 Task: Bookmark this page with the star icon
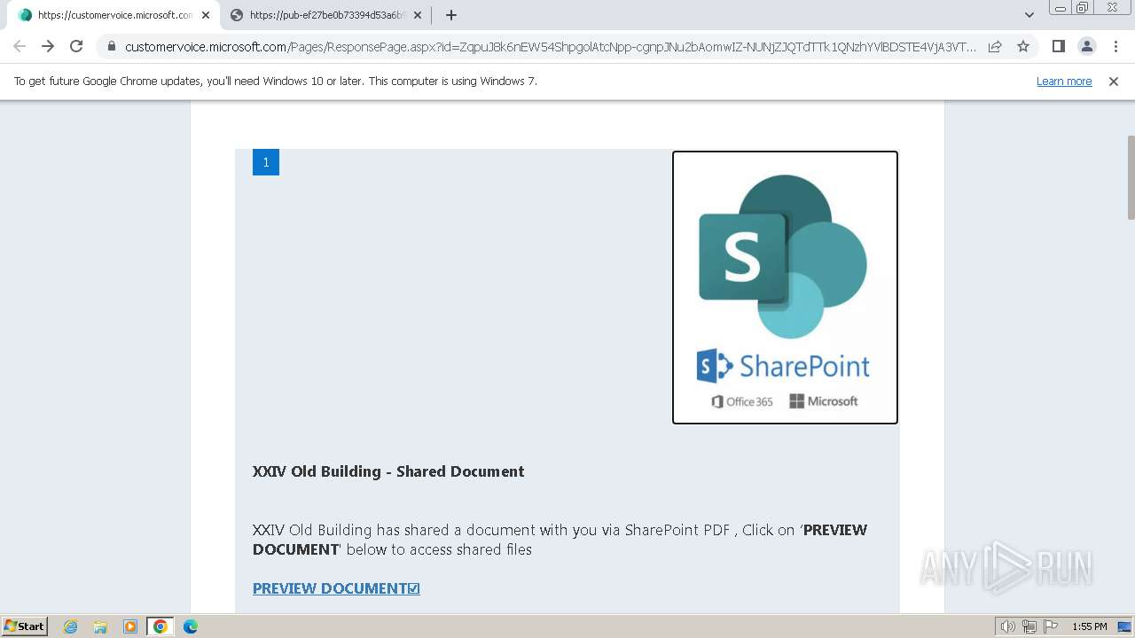[1023, 47]
